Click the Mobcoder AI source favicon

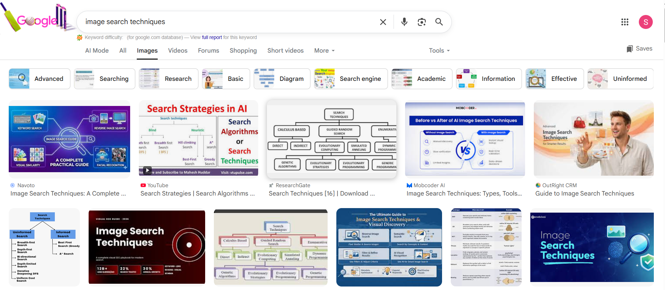409,185
